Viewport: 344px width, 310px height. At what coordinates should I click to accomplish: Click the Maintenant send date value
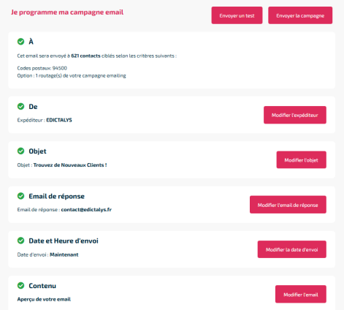(x=64, y=254)
